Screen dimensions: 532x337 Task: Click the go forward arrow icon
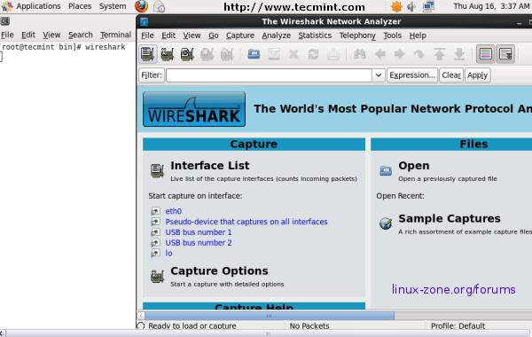coord(399,54)
